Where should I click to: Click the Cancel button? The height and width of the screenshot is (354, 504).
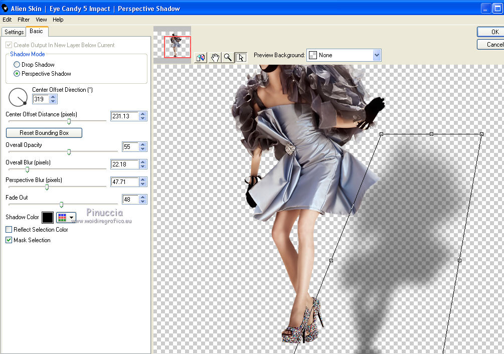490,44
